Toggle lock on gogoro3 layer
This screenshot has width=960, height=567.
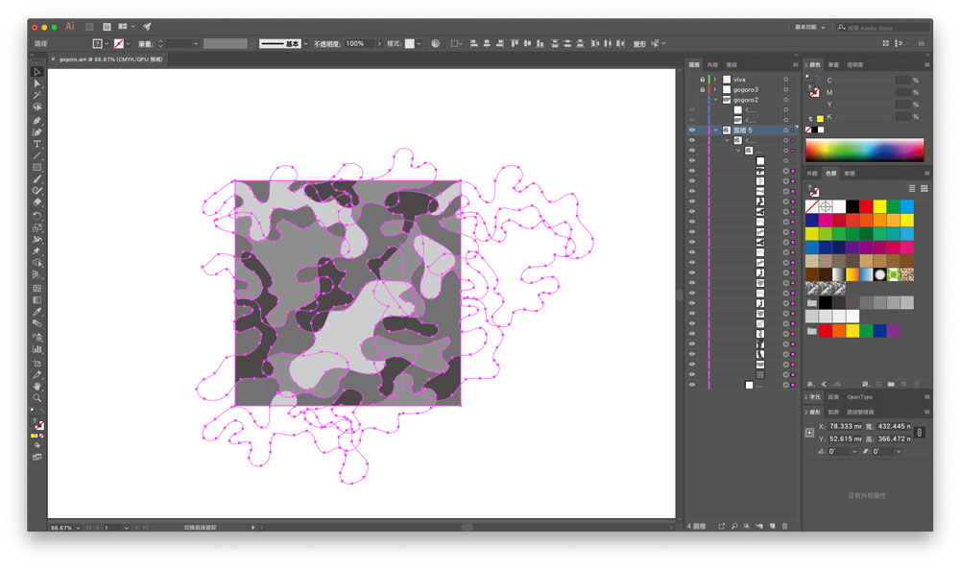tap(703, 89)
